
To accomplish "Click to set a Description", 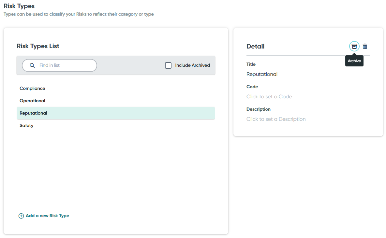I will tap(276, 119).
